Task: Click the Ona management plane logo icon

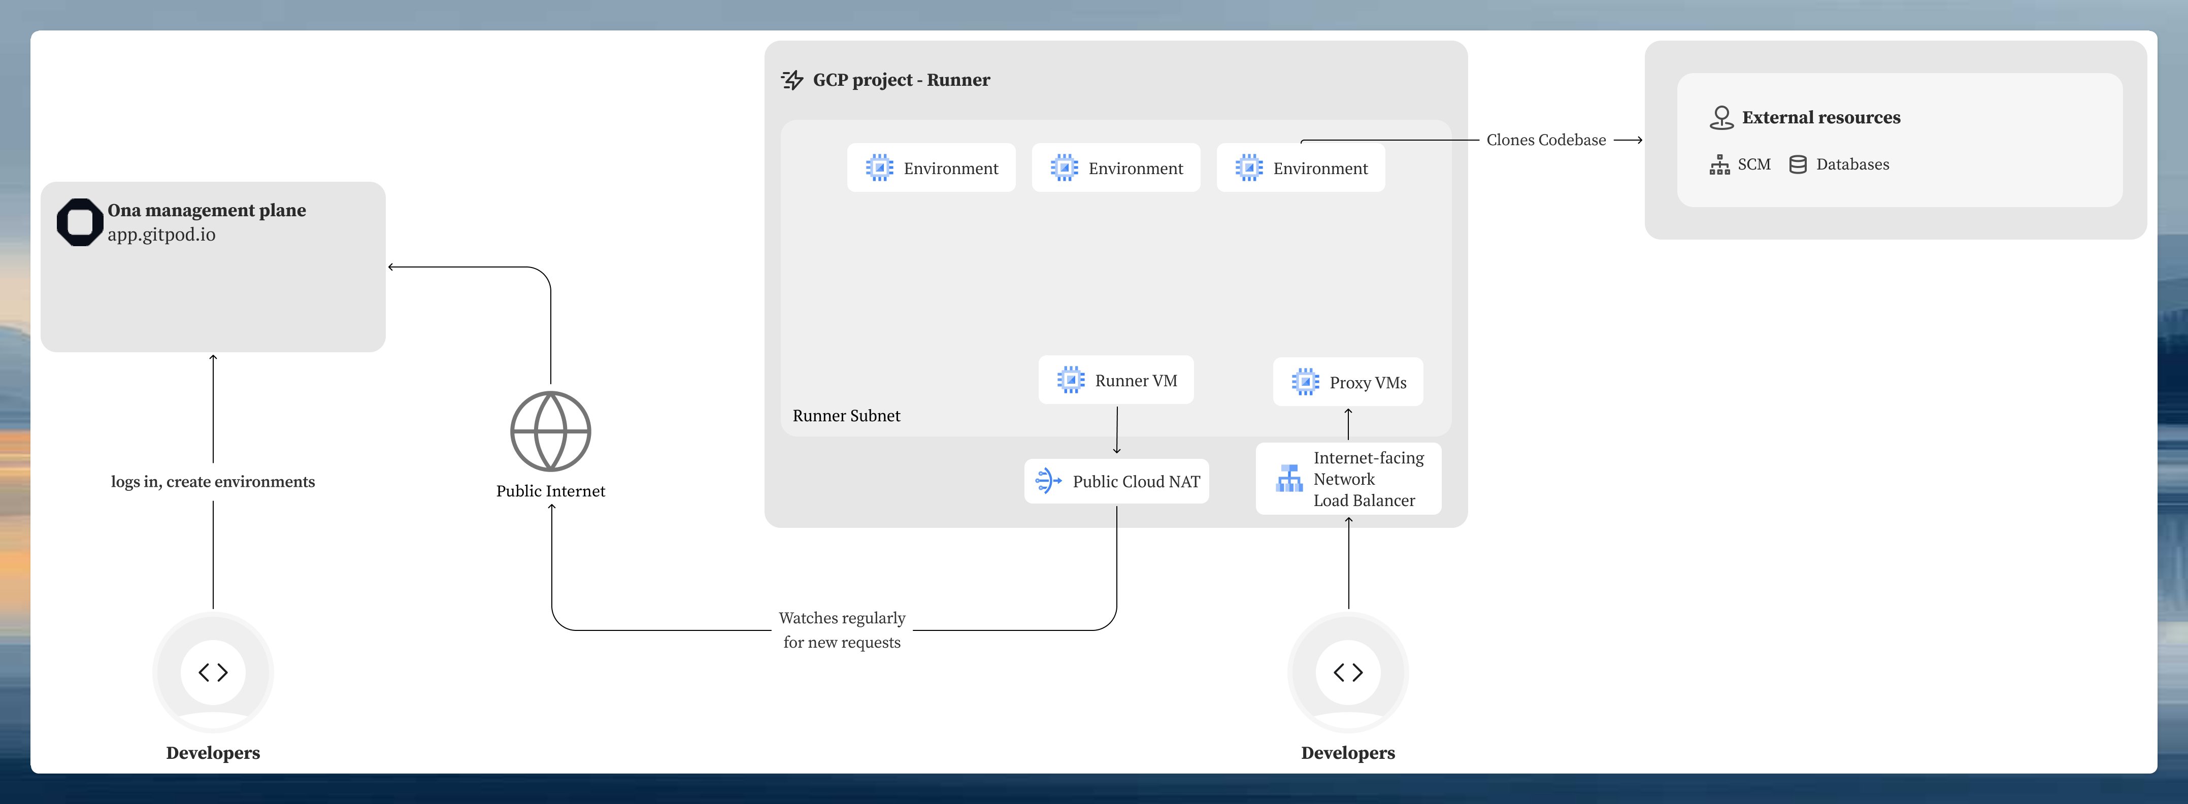Action: 80,222
